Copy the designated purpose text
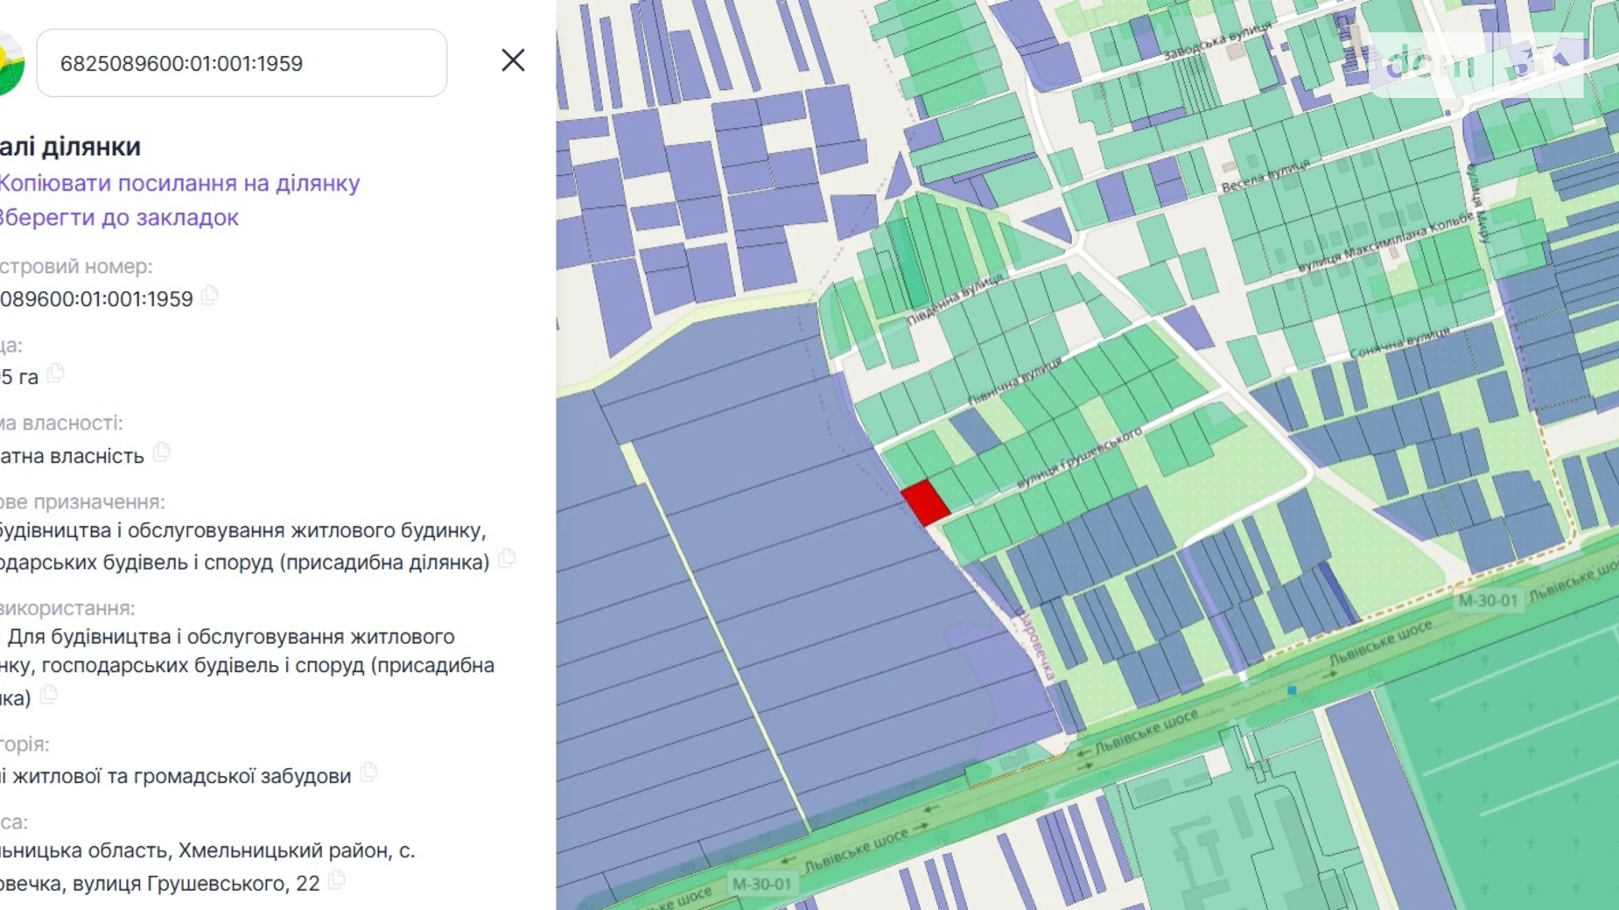The image size is (1619, 910). tap(507, 559)
